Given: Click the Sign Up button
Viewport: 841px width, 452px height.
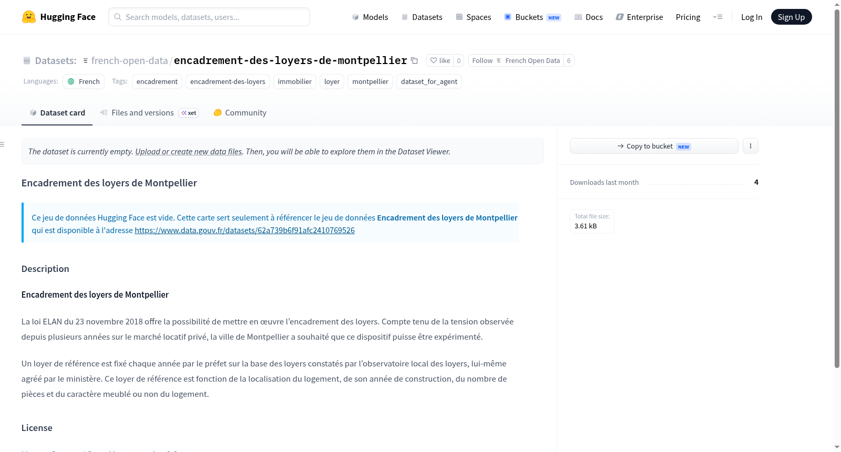Looking at the screenshot, I should click(x=792, y=17).
